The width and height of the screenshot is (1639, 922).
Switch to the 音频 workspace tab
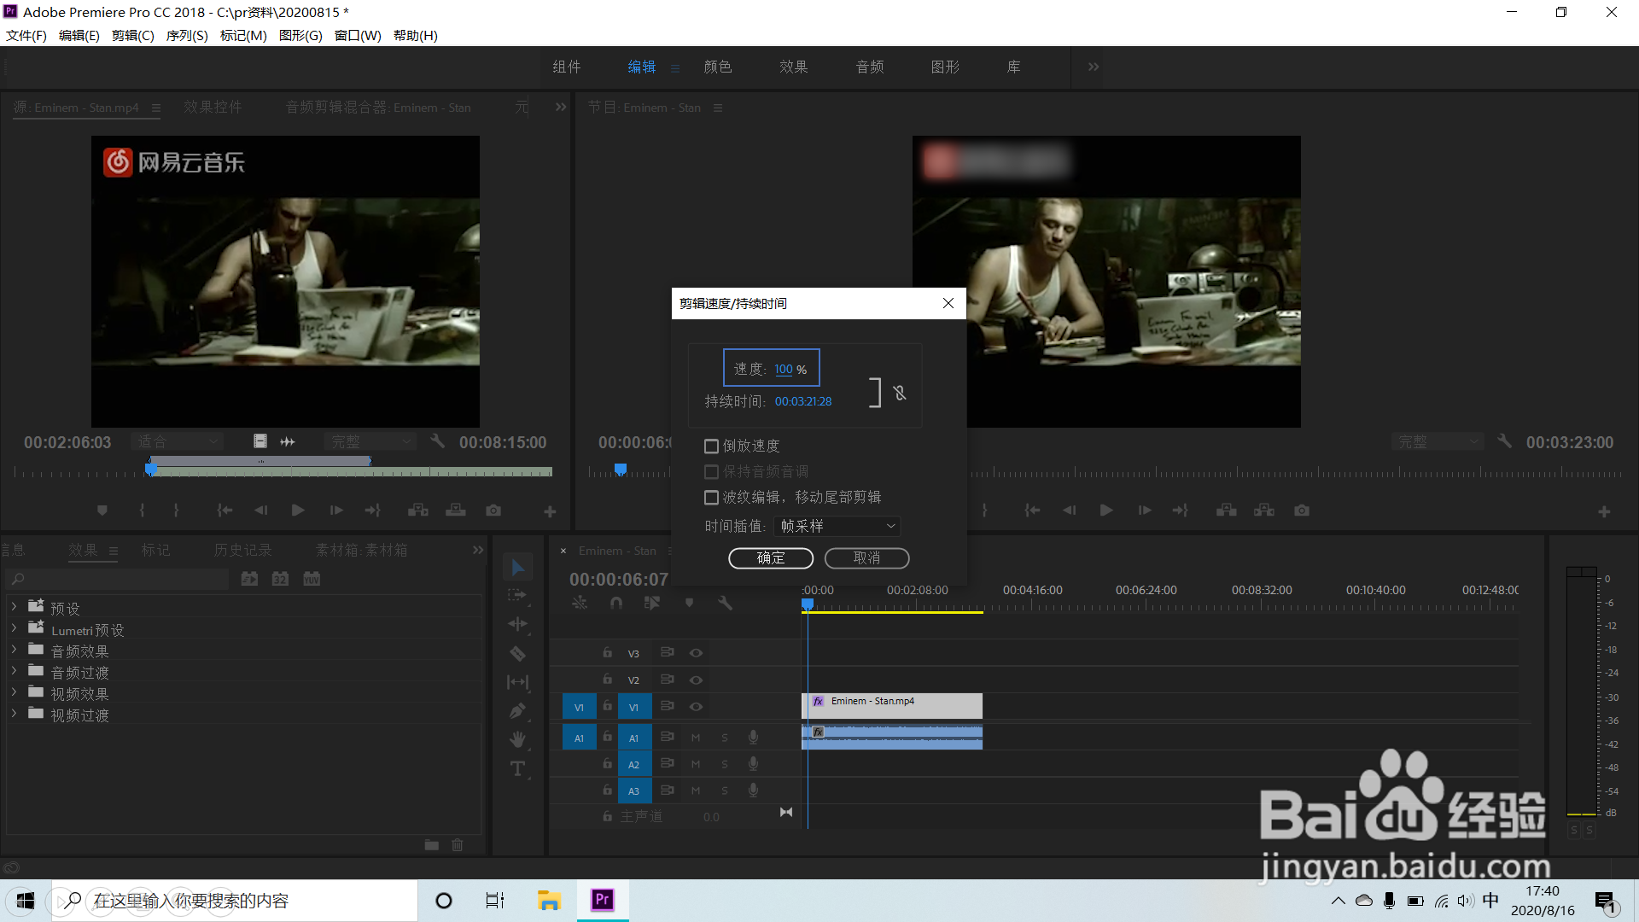pos(870,67)
